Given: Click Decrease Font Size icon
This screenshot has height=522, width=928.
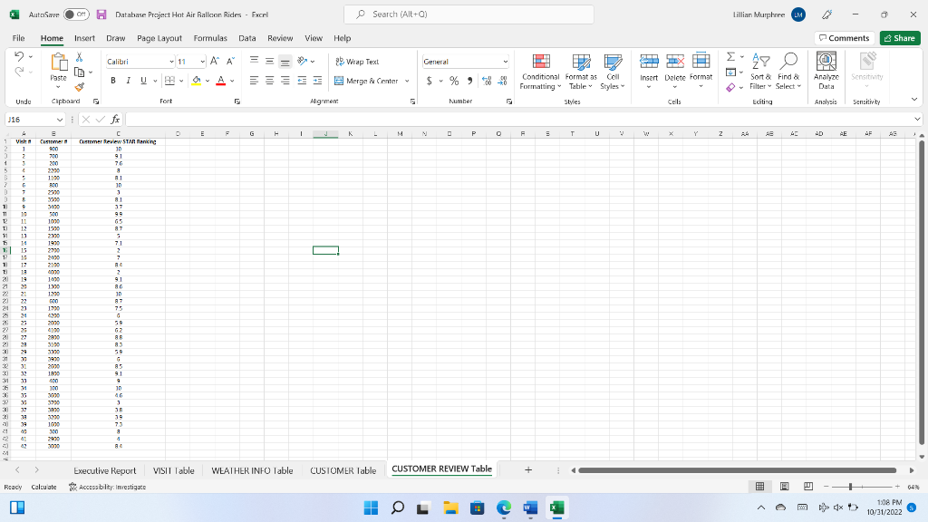Looking at the screenshot, I should click(x=231, y=61).
